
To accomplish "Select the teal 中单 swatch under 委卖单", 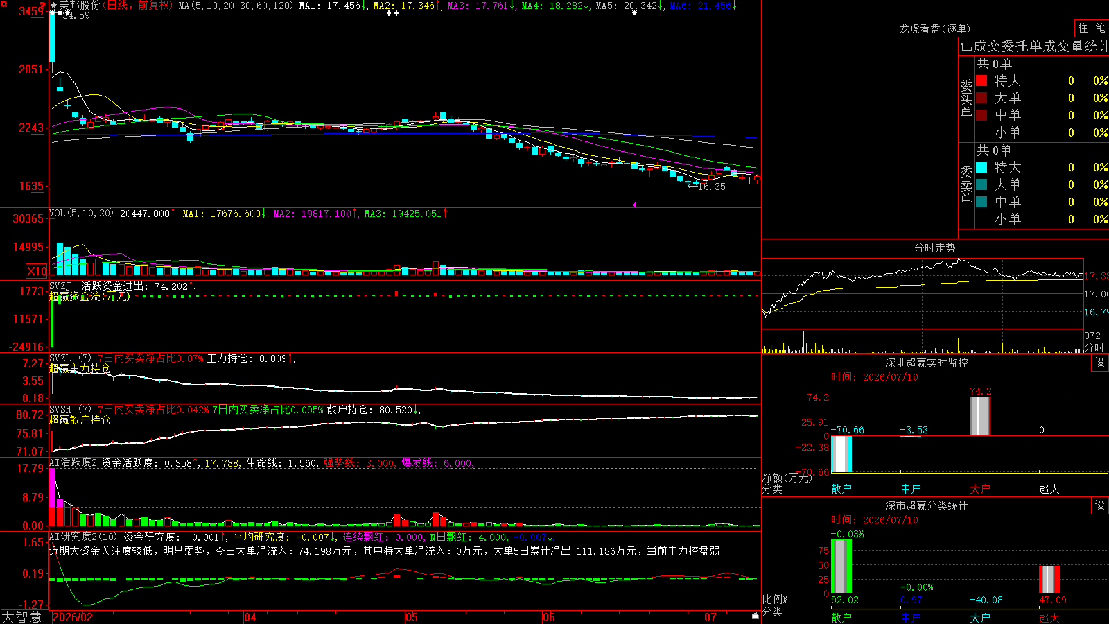I will 981,202.
